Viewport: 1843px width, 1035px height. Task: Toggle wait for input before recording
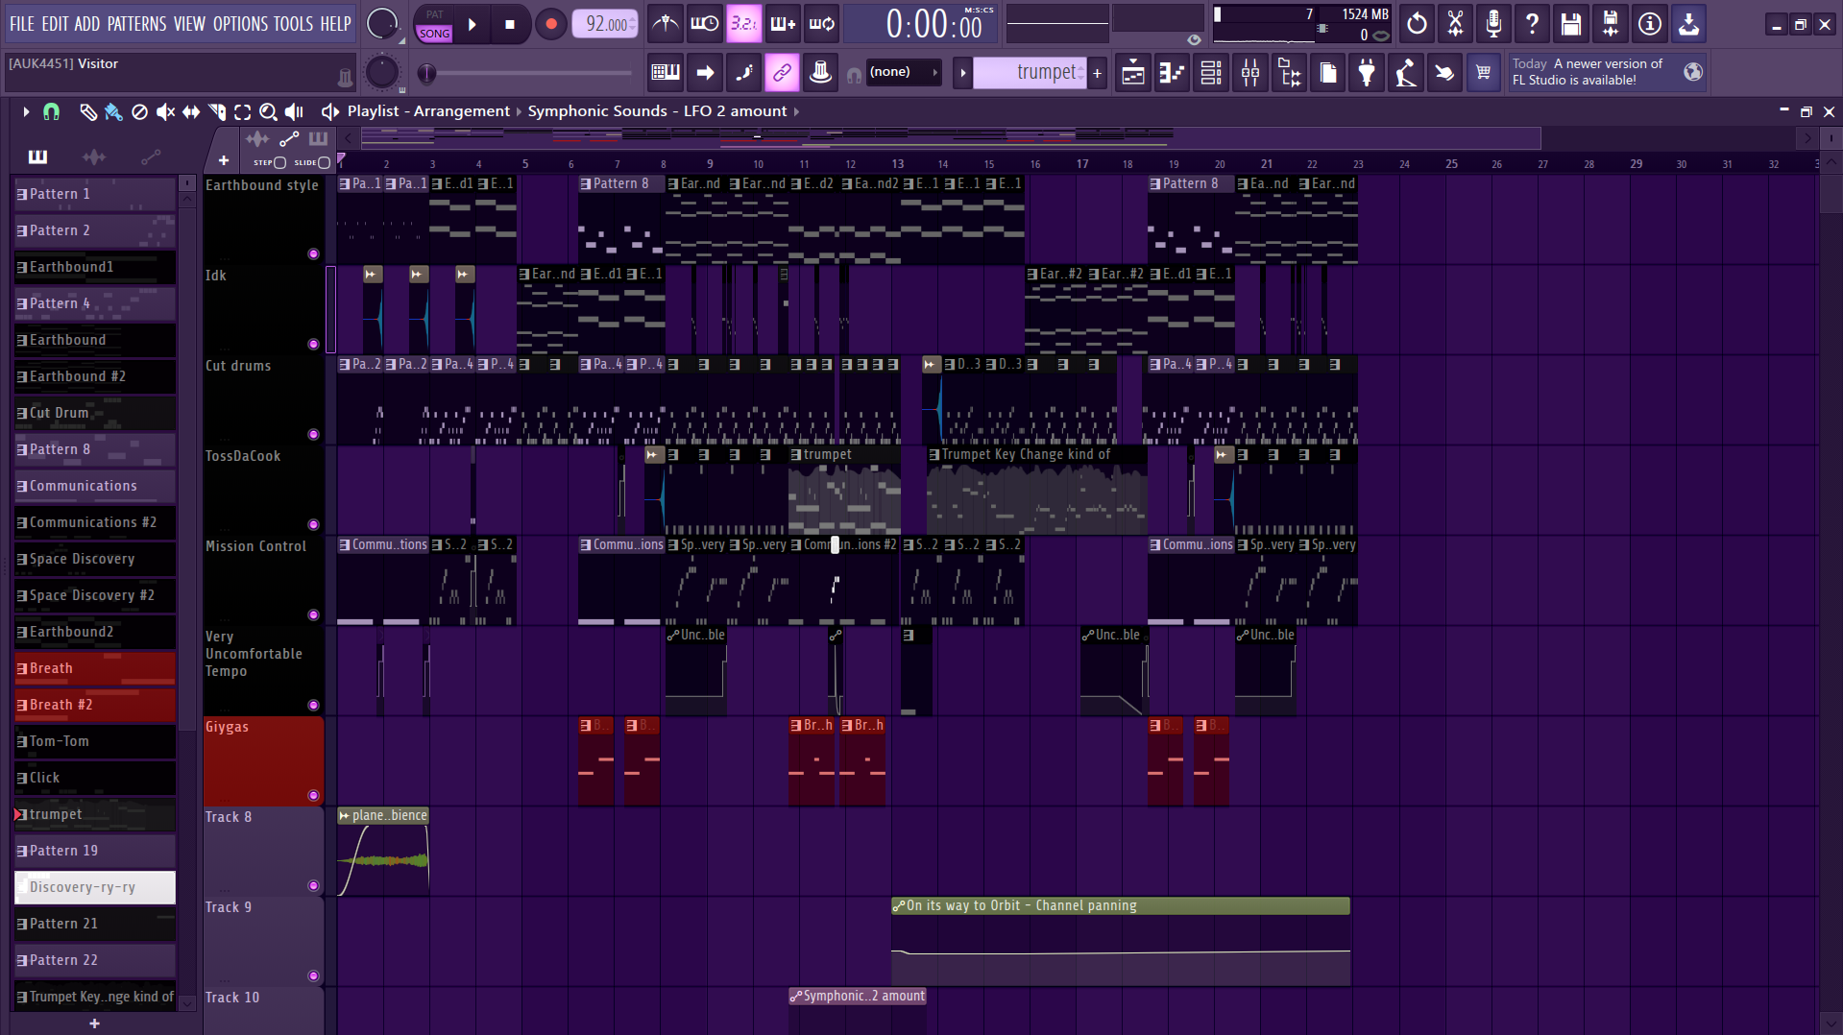(x=704, y=23)
